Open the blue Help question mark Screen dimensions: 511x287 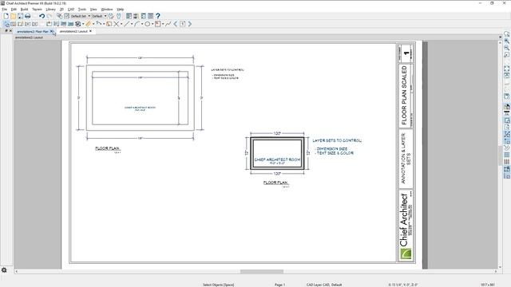158,16
